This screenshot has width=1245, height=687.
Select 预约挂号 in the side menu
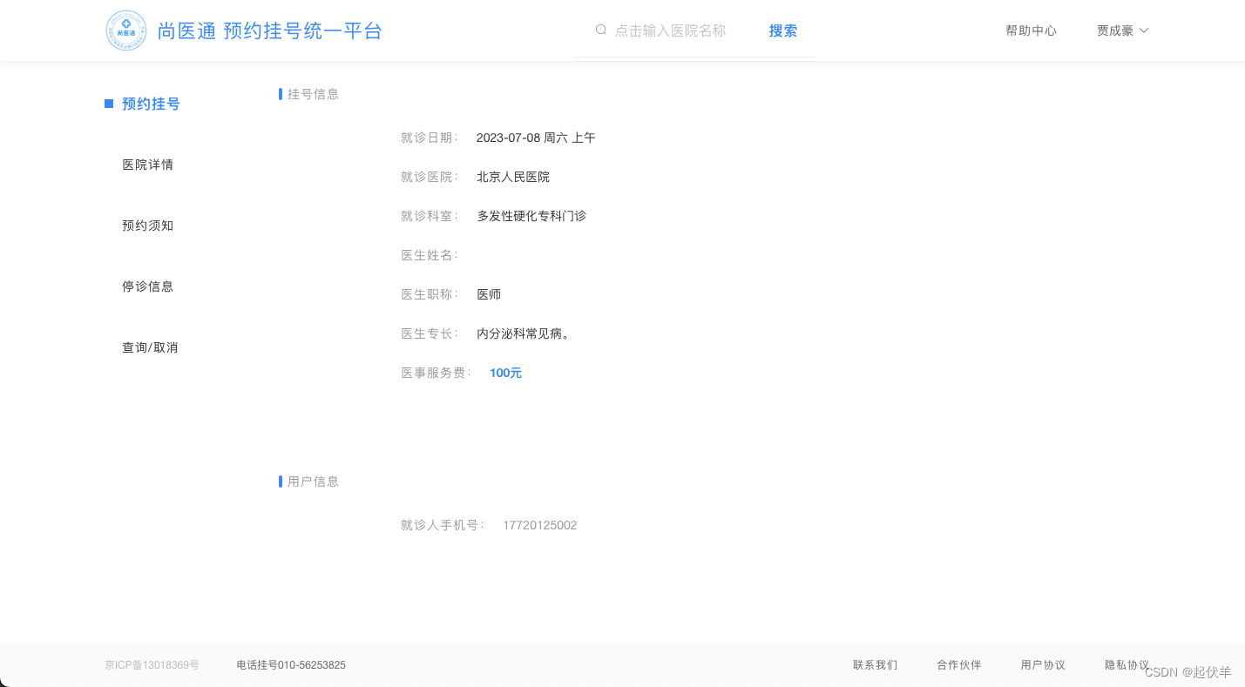tap(151, 104)
